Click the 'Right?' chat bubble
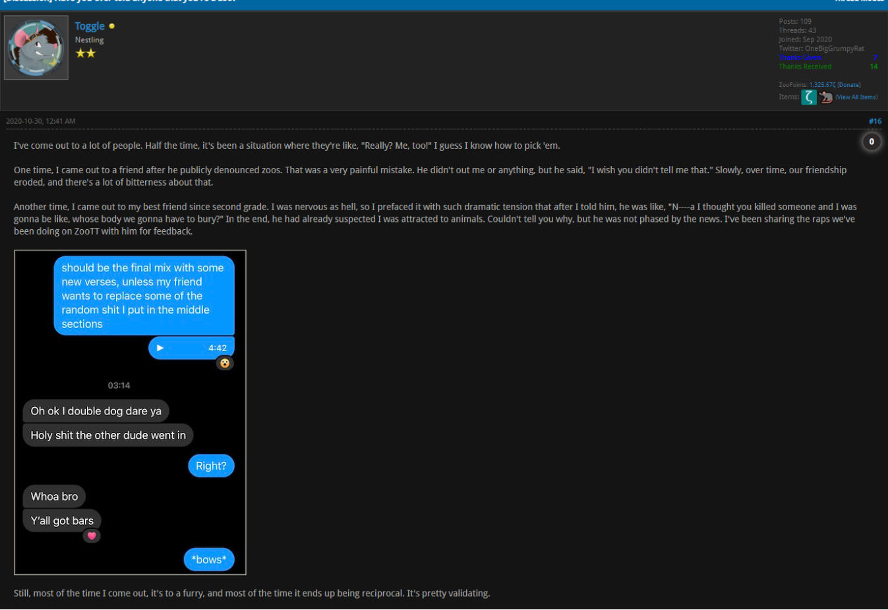 click(x=211, y=466)
